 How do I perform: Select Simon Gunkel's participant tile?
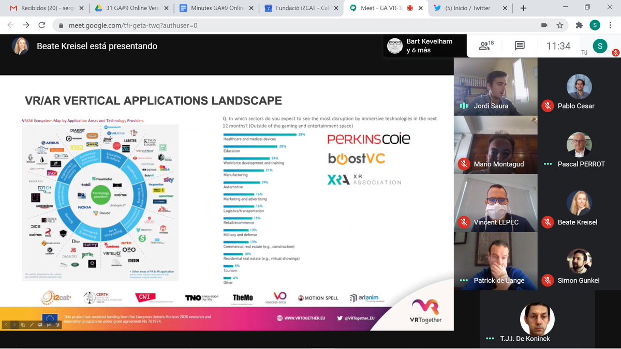coord(579,261)
